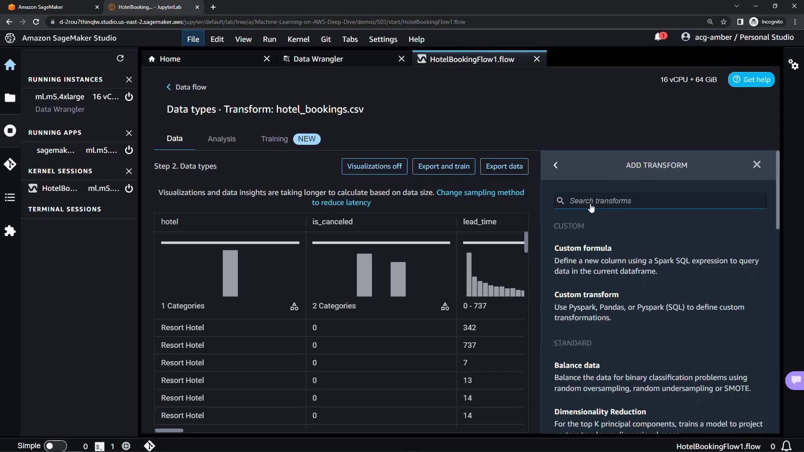Toggle Visualizations off button
804x452 pixels.
[374, 166]
